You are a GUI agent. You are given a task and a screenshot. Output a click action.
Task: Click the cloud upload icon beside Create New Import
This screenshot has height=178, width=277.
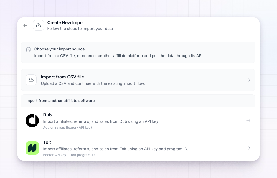[39, 25]
